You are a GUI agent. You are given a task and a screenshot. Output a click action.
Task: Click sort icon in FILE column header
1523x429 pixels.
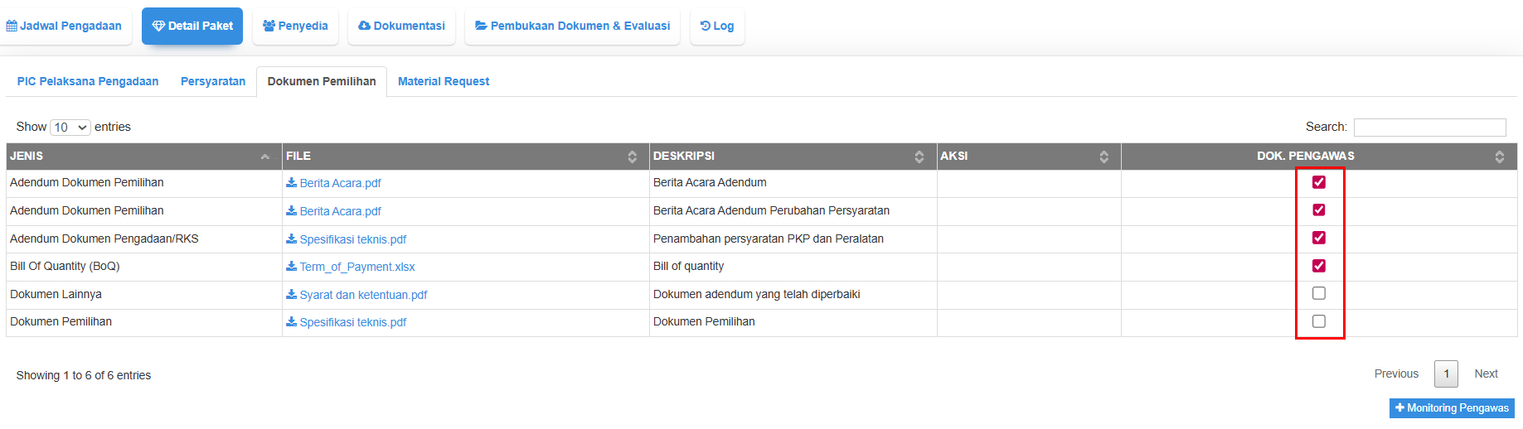pyautogui.click(x=633, y=157)
